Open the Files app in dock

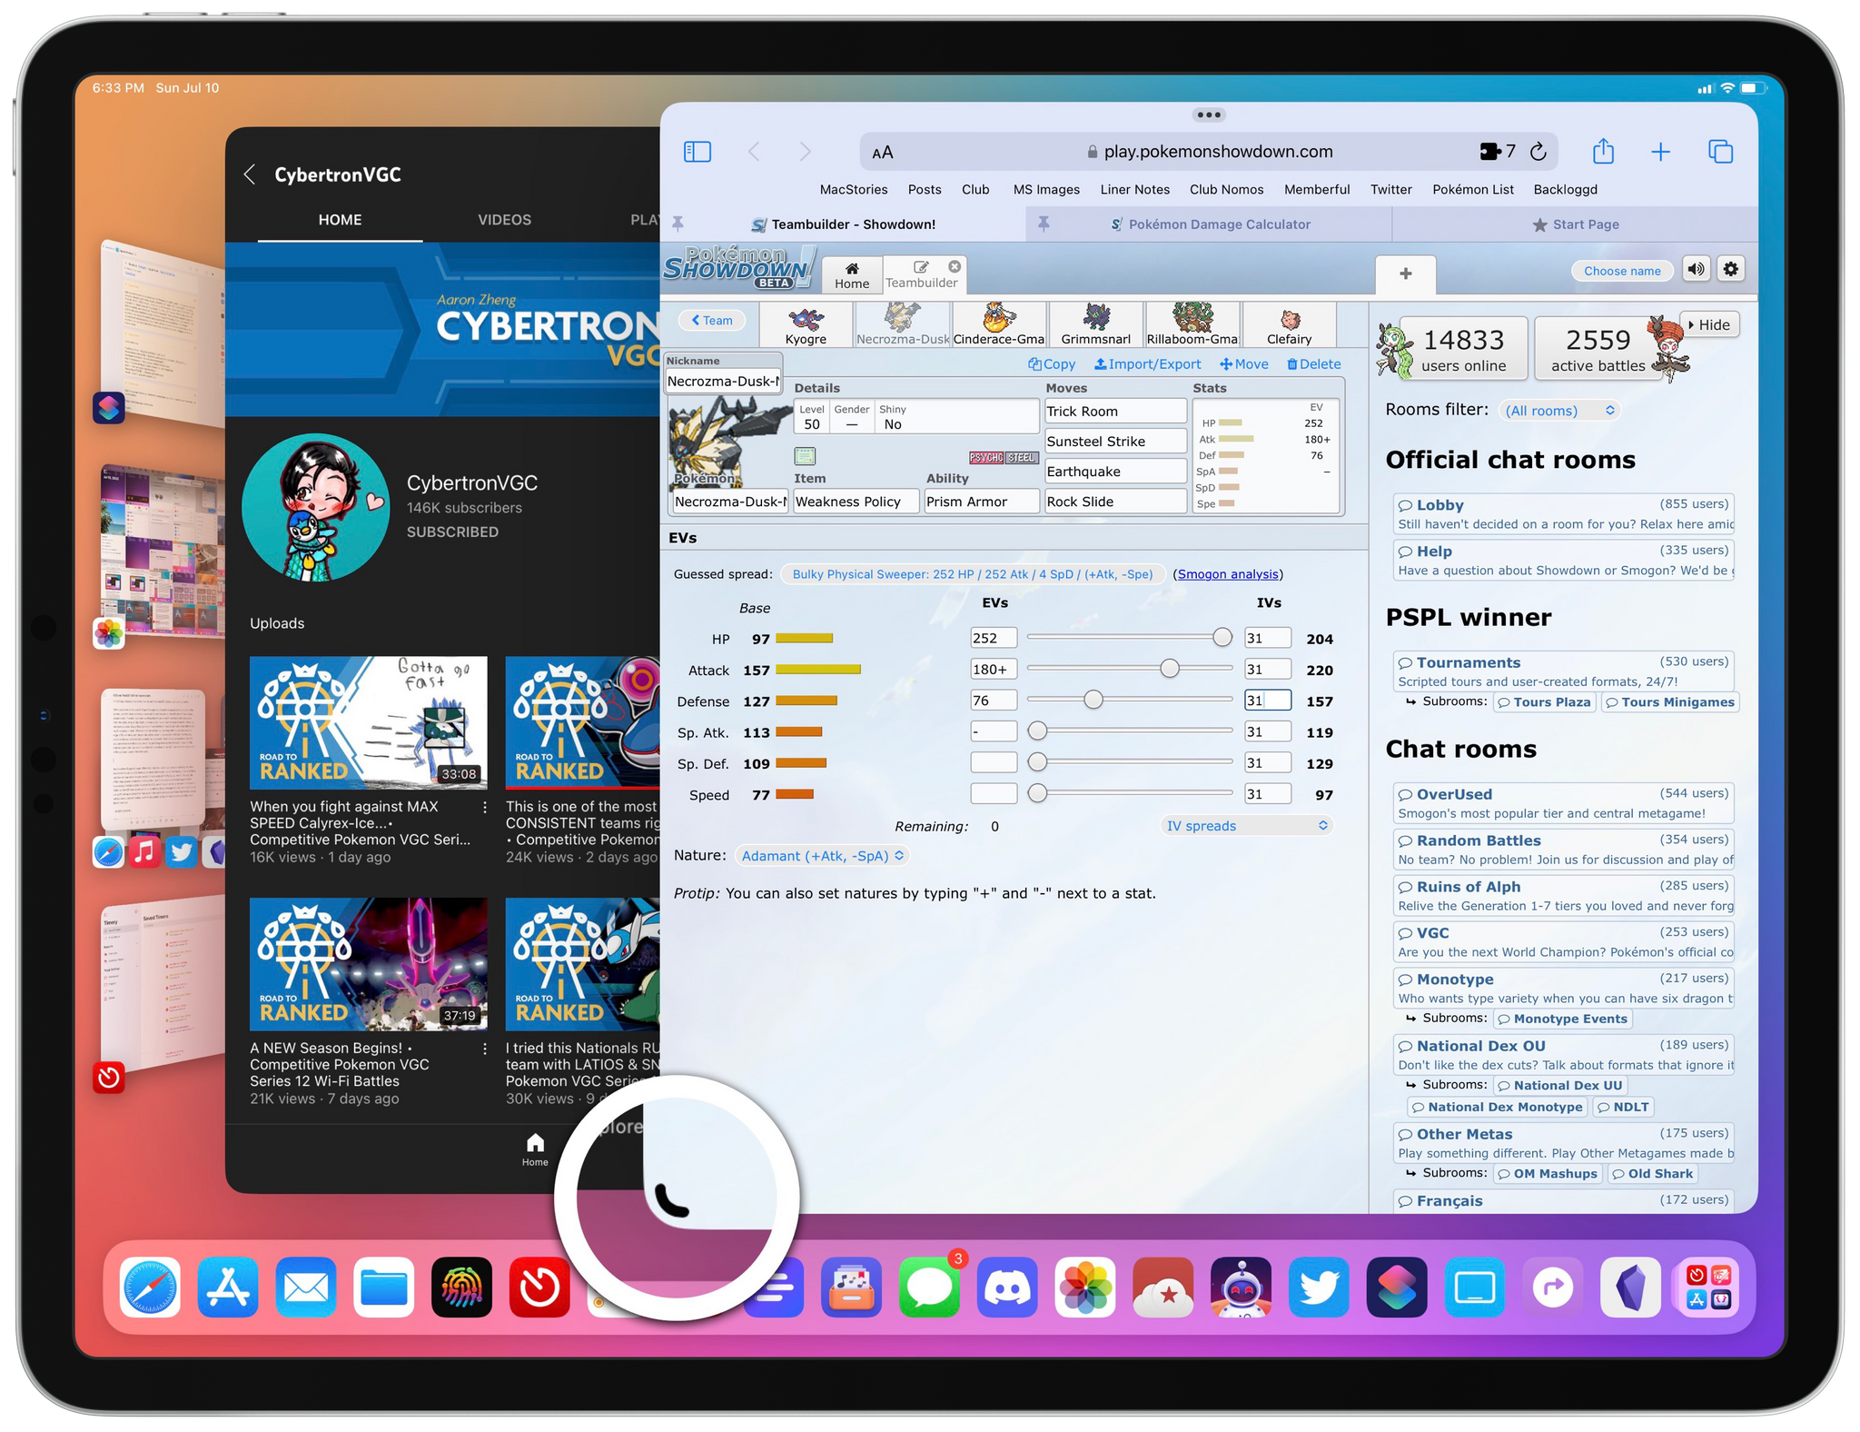tap(384, 1287)
